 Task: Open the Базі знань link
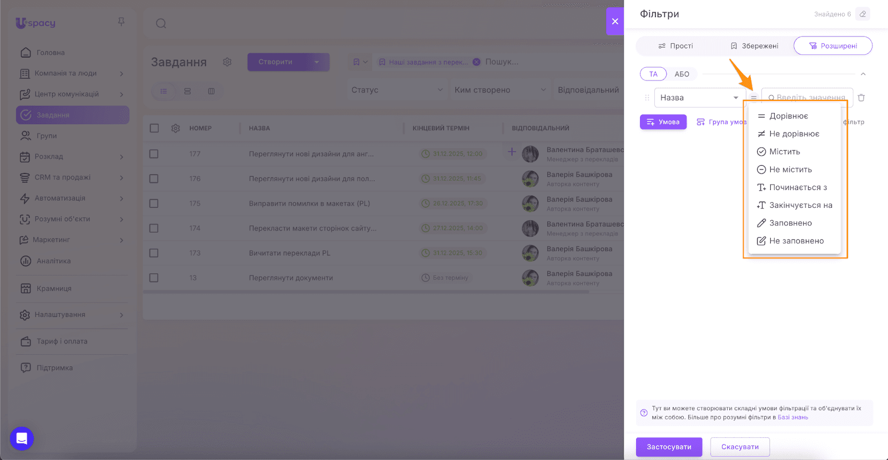click(x=793, y=417)
